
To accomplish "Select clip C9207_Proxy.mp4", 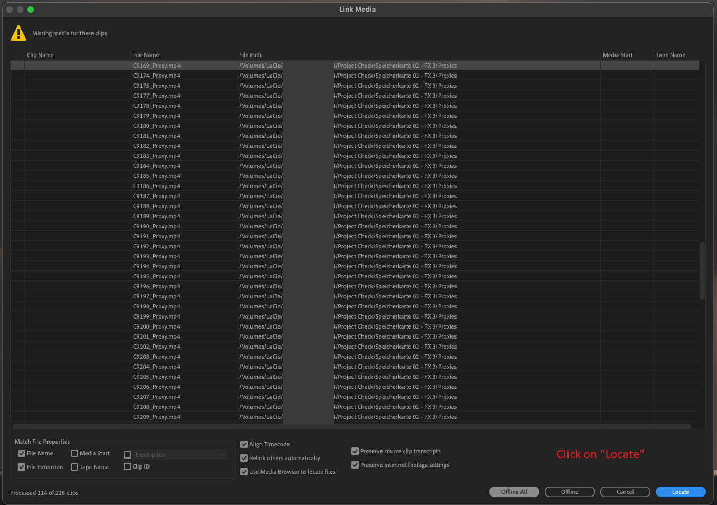I will tap(355, 397).
